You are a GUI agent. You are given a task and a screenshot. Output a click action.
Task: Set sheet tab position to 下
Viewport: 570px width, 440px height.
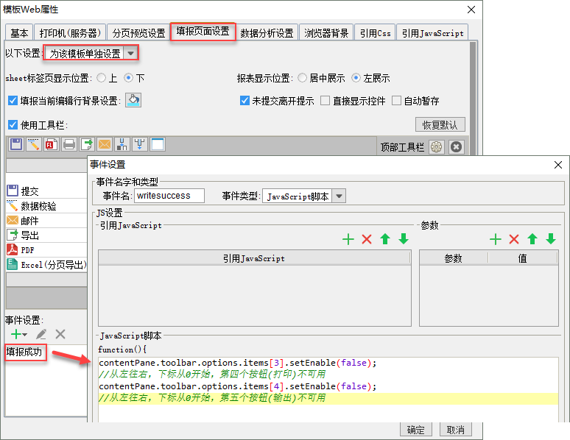coord(128,78)
